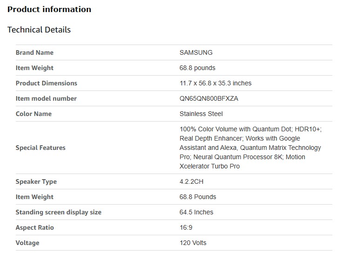
Task: Click the Technical Details heading
Action: (39, 30)
